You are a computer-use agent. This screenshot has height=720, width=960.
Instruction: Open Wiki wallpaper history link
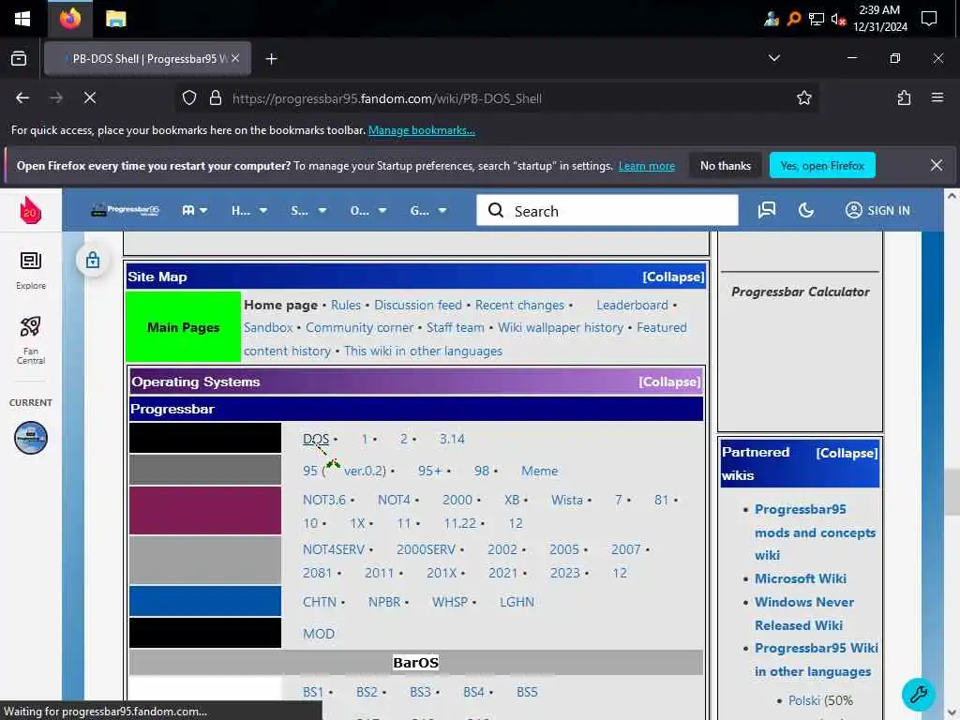(561, 327)
